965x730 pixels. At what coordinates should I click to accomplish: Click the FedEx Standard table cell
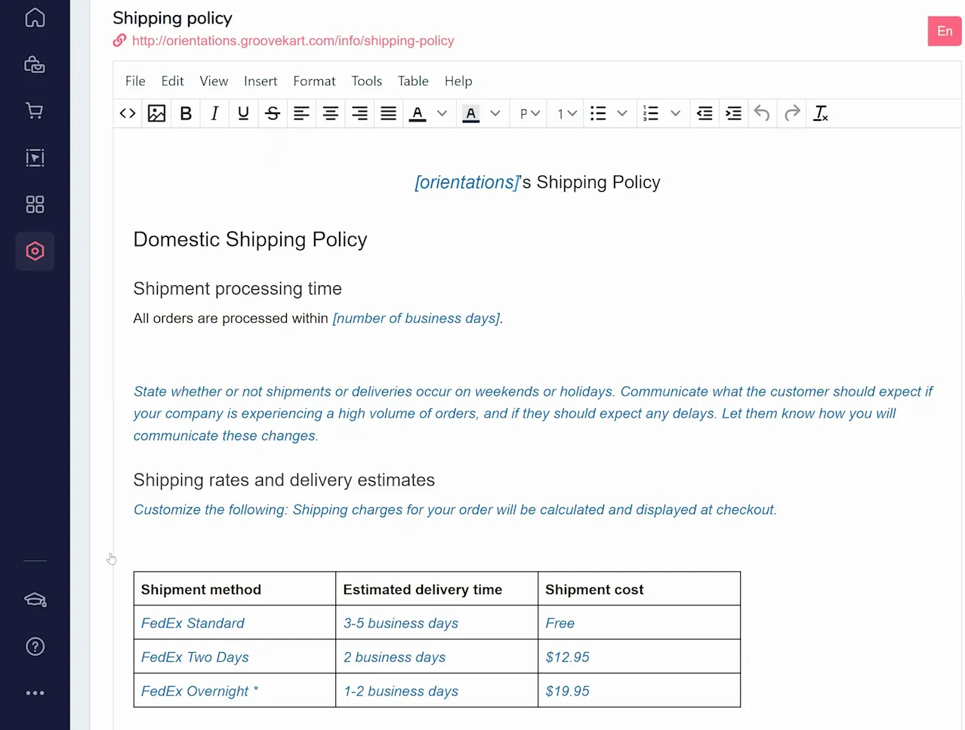(235, 623)
